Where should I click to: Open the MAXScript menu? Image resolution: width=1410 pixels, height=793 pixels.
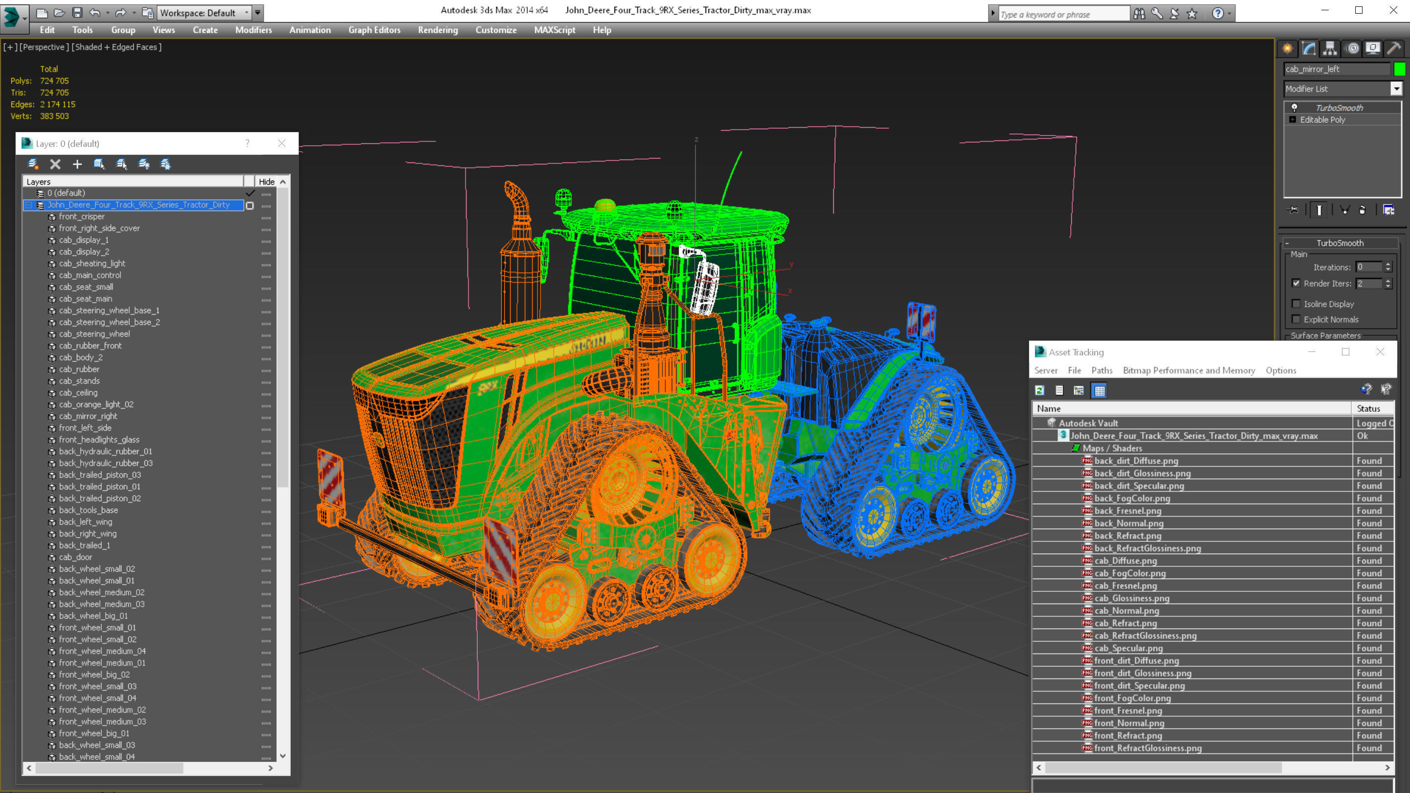pos(555,29)
